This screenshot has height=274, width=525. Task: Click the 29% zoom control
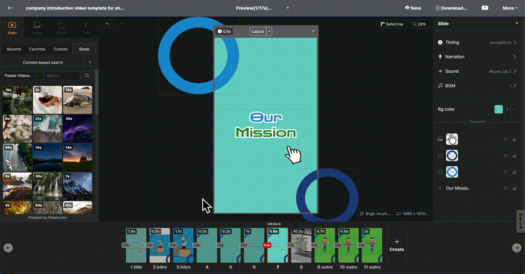click(419, 24)
